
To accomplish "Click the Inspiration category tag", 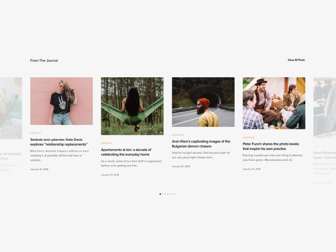I will [x=178, y=135].
